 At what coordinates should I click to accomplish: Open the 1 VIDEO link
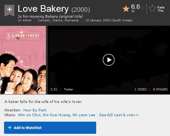[141, 89]
